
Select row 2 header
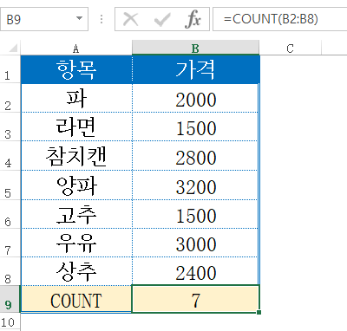[x=10, y=98]
